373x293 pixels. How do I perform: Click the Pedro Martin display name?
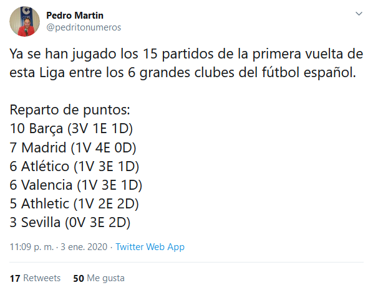[x=75, y=16]
